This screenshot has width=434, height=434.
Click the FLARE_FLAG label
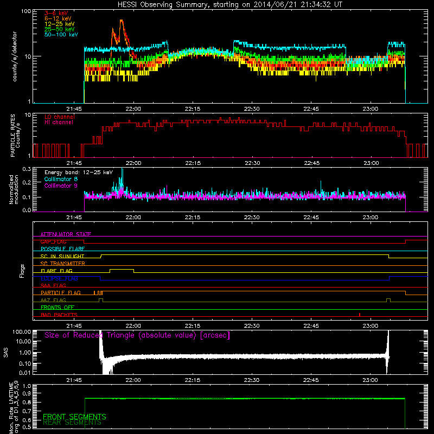coord(56,271)
